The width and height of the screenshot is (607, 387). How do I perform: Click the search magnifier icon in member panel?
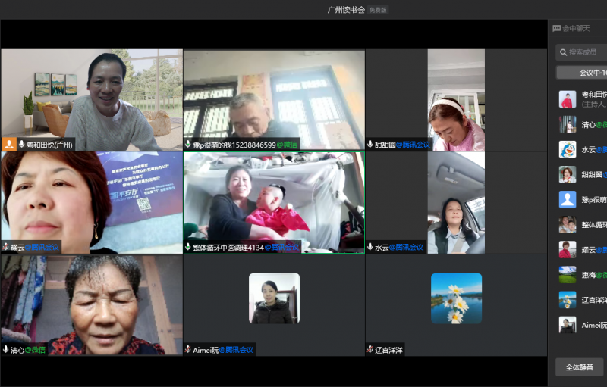pyautogui.click(x=562, y=52)
